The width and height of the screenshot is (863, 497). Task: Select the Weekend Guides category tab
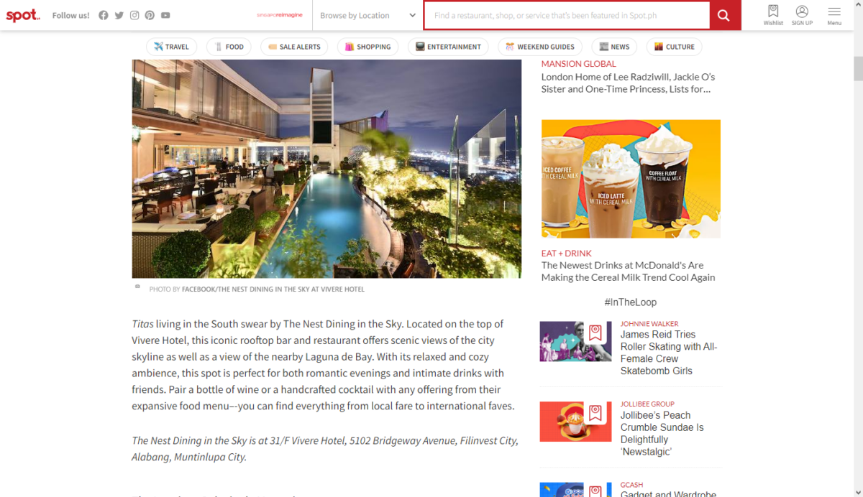(540, 47)
